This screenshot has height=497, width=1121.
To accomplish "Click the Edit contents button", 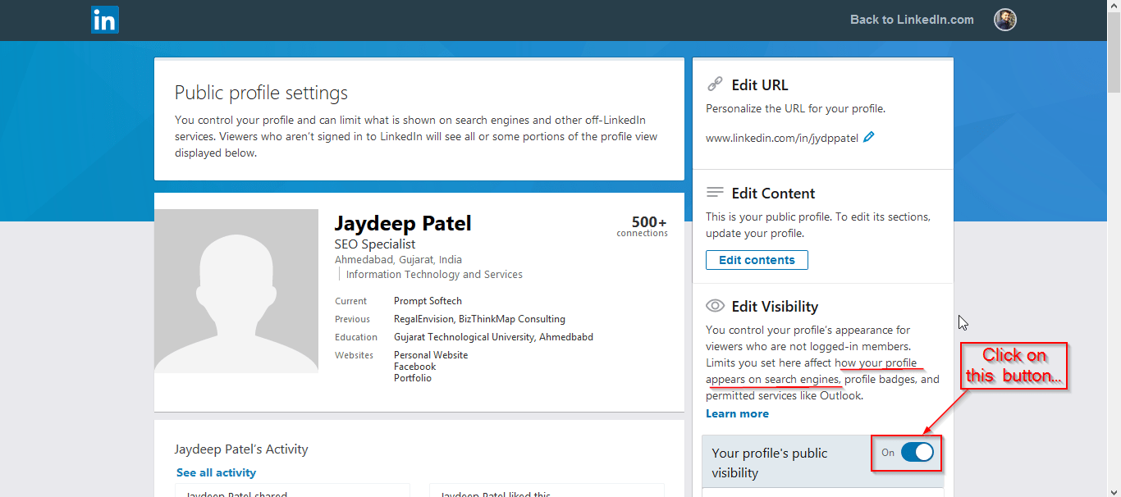I will pos(757,260).
